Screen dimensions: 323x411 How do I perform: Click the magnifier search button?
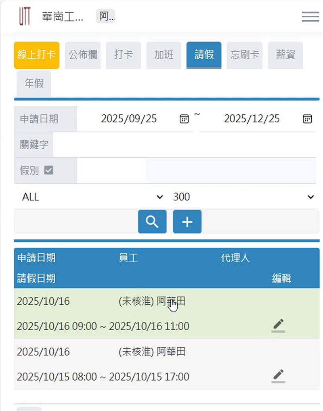coord(152,222)
